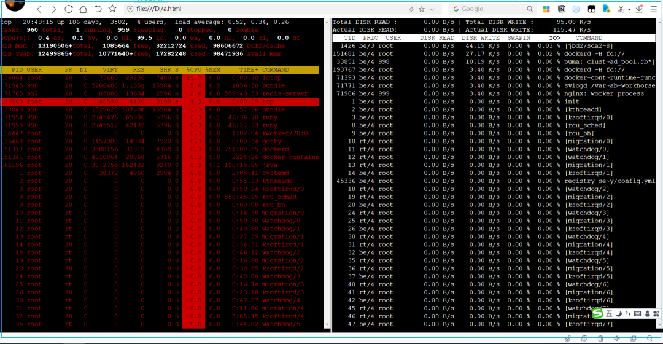The image size is (663, 344).
Task: Click the shield icon beside file URL
Action: click(x=130, y=9)
